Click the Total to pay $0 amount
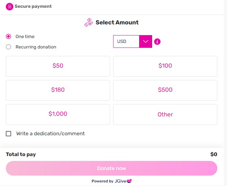Image resolution: width=229 pixels, height=186 pixels. point(214,154)
